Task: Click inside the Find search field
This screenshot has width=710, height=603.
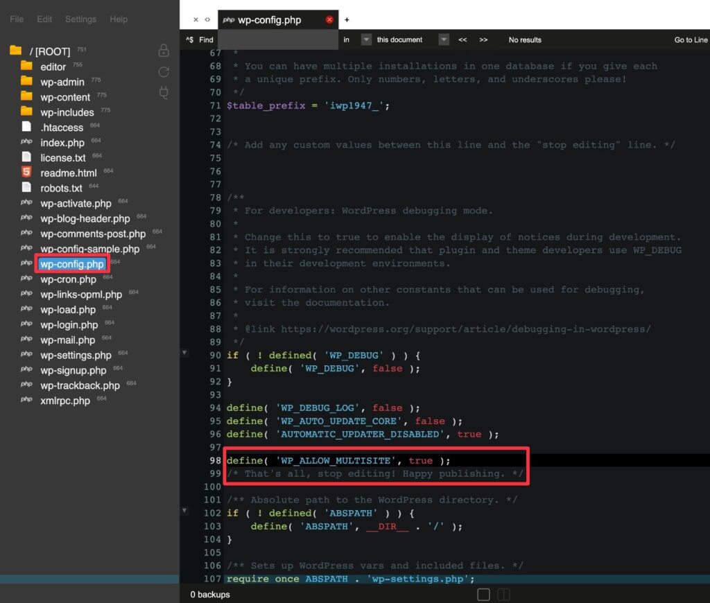Action: [x=277, y=40]
